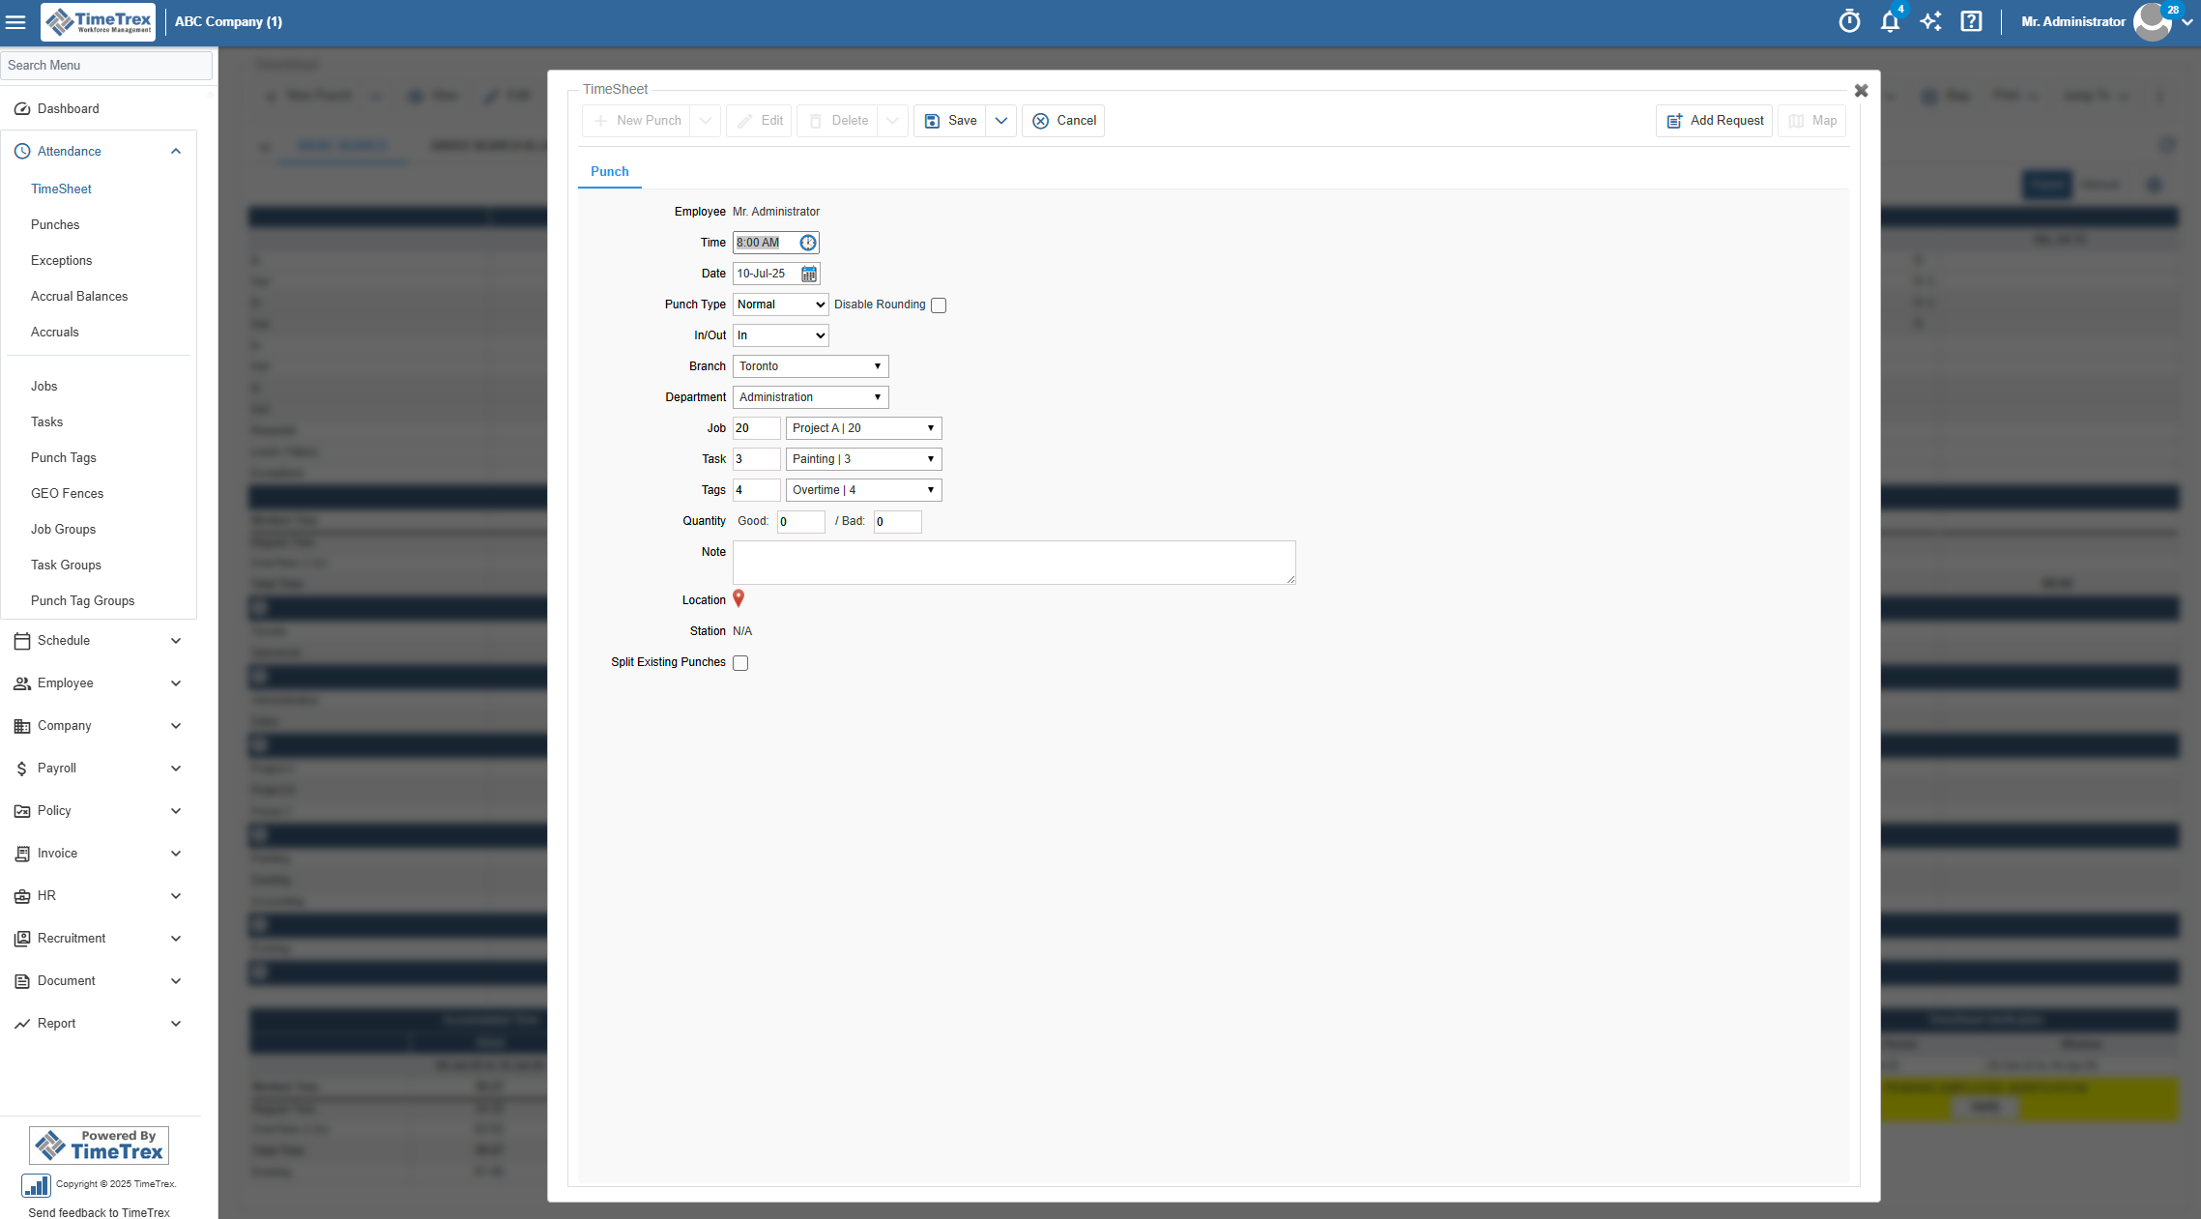
Task: Click the AI assistant sparkle icon
Action: pyautogui.click(x=1930, y=21)
